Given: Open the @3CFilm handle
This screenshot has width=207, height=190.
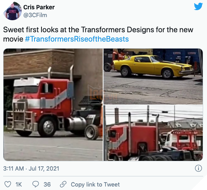Looking at the screenshot, I should (x=35, y=15).
